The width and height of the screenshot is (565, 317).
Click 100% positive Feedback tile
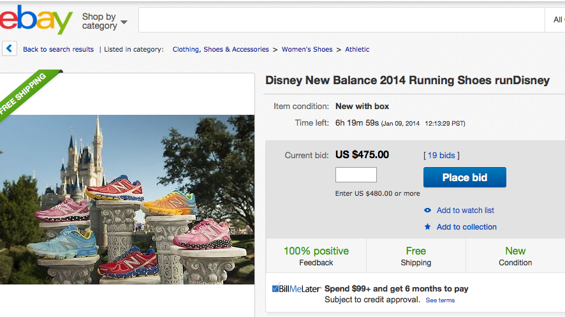coord(316,256)
